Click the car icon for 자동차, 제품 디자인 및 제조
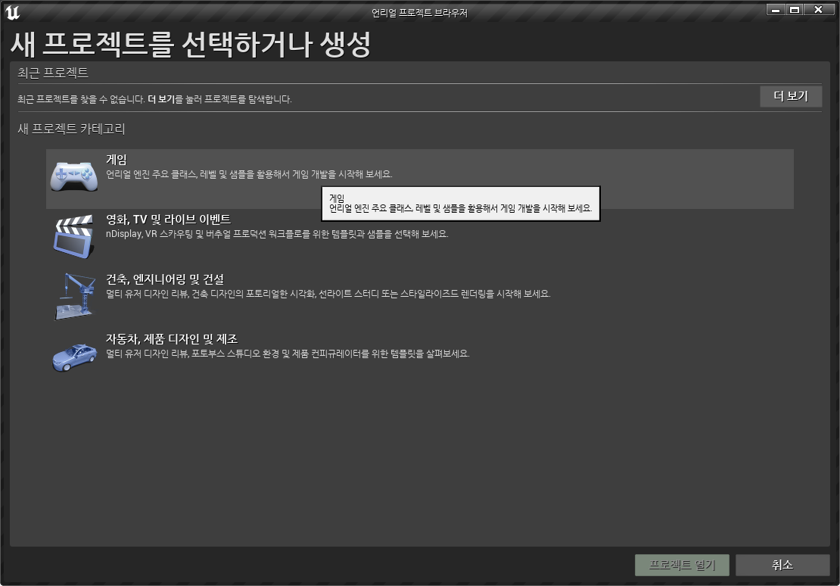Screen dimensions: 840x586 74,357
